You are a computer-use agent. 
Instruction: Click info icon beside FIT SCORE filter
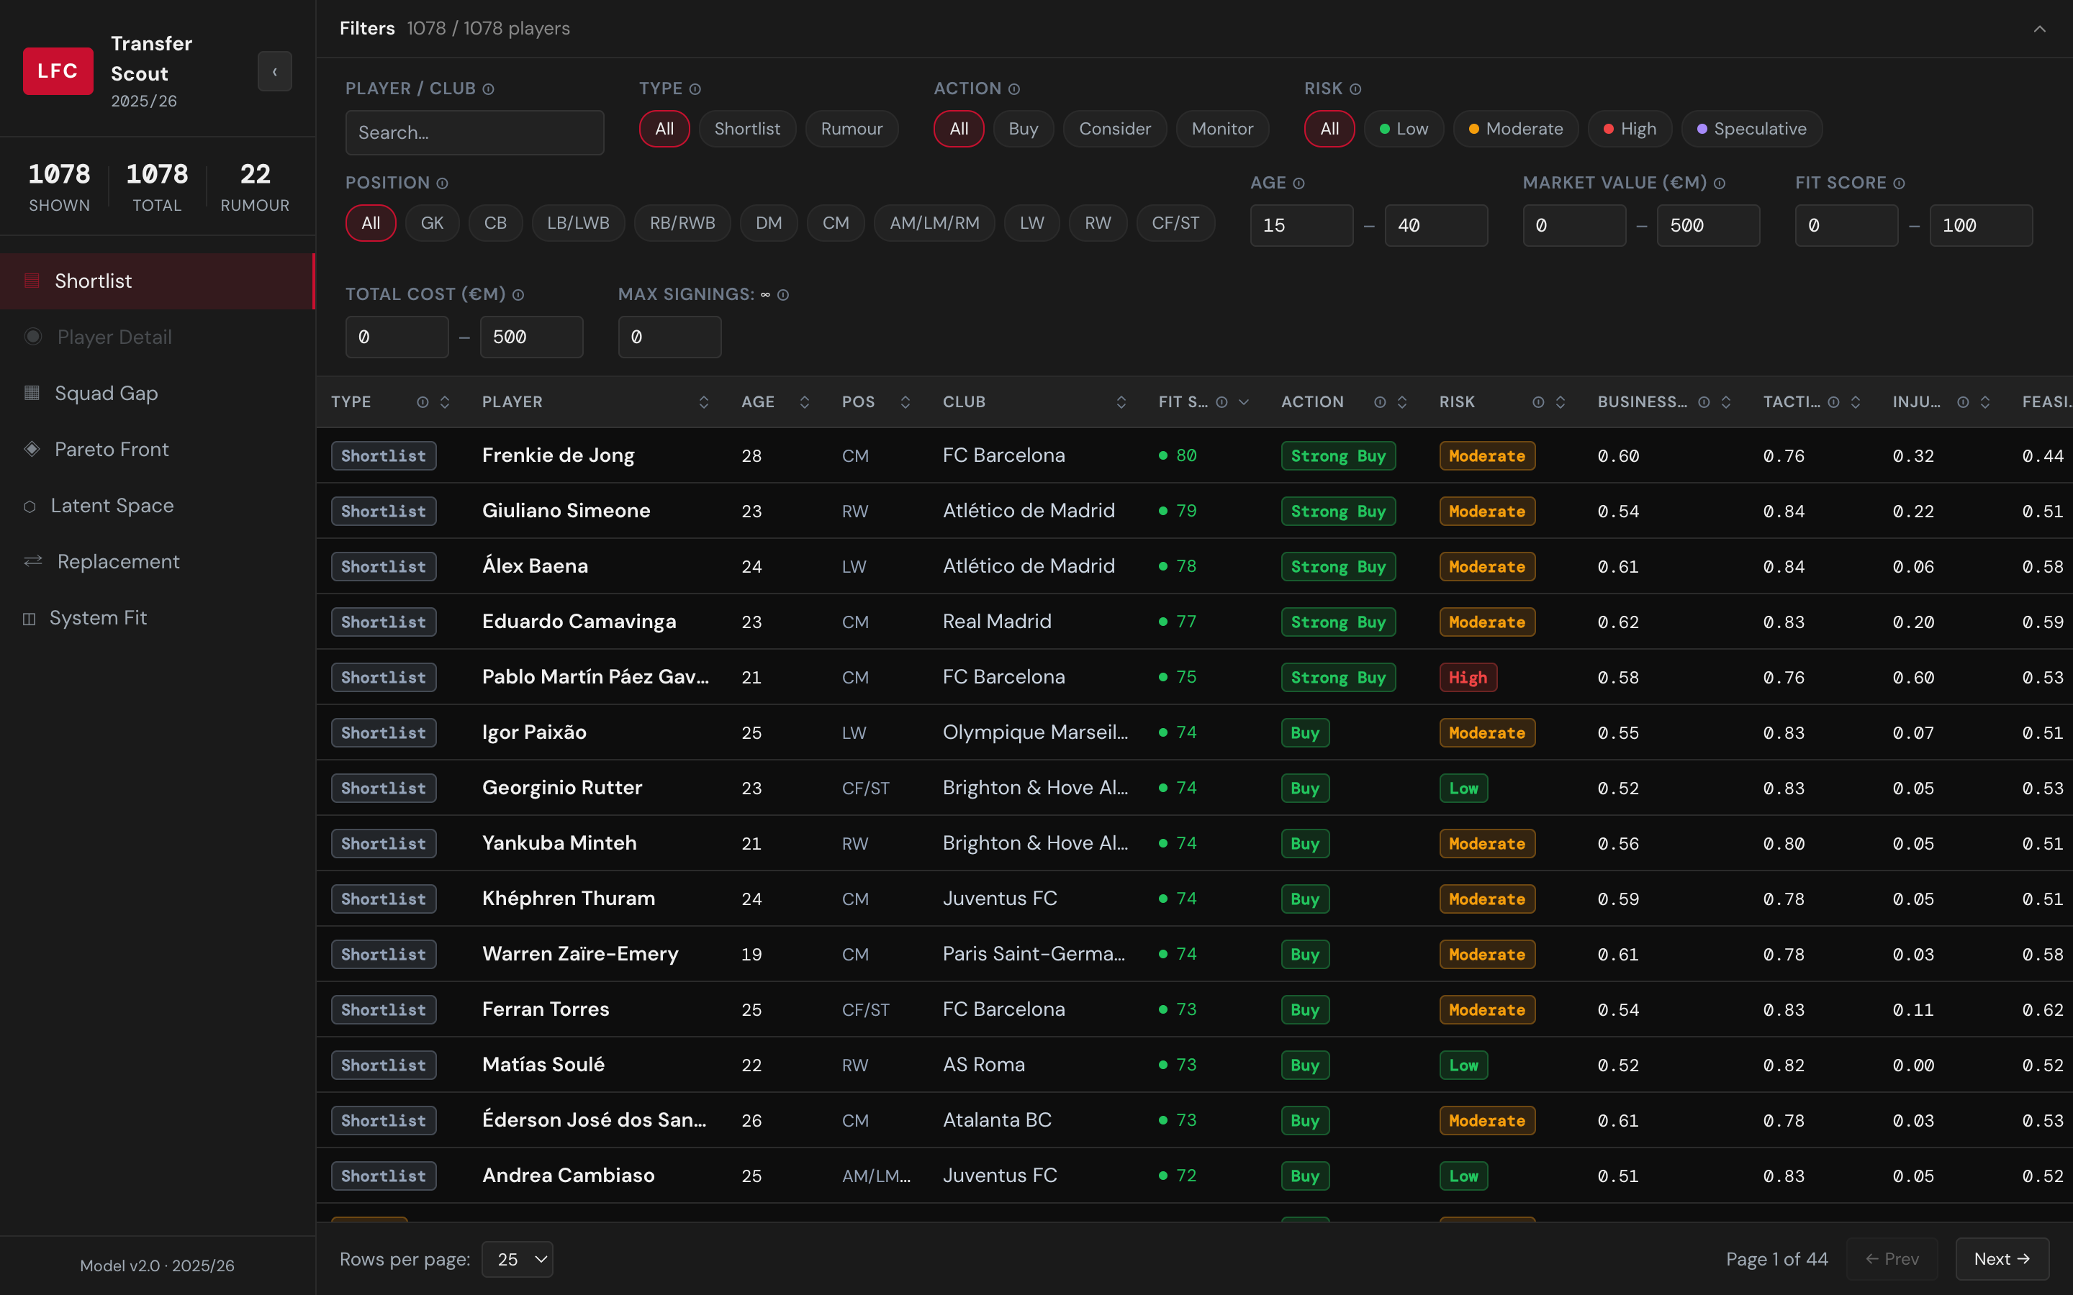point(1899,183)
